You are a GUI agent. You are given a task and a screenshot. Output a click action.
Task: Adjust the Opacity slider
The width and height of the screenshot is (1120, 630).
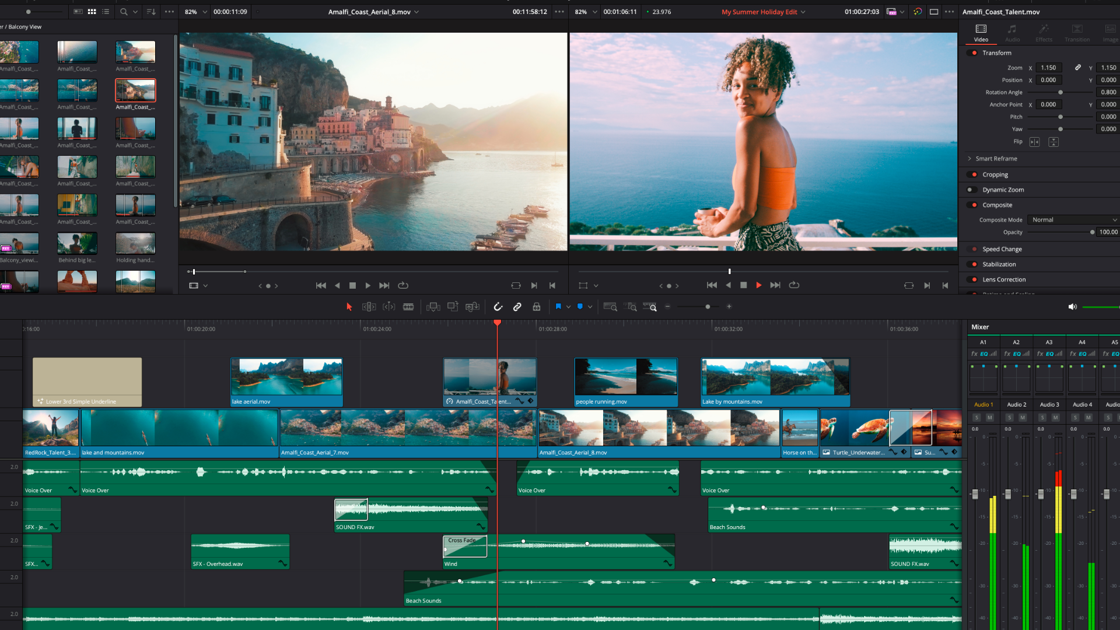coord(1092,232)
